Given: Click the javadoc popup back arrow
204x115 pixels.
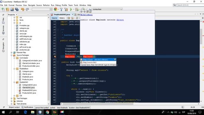Looking at the screenshot, I should click(x=82, y=12).
